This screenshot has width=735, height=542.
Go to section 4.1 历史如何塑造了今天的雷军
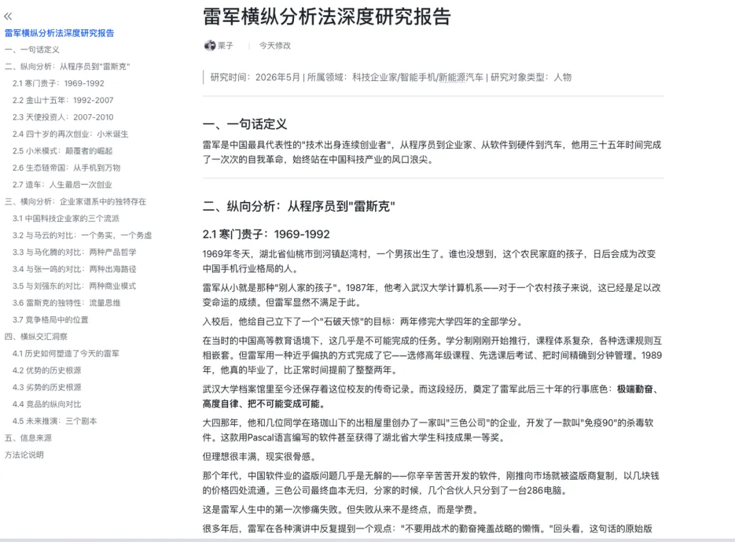66,353
